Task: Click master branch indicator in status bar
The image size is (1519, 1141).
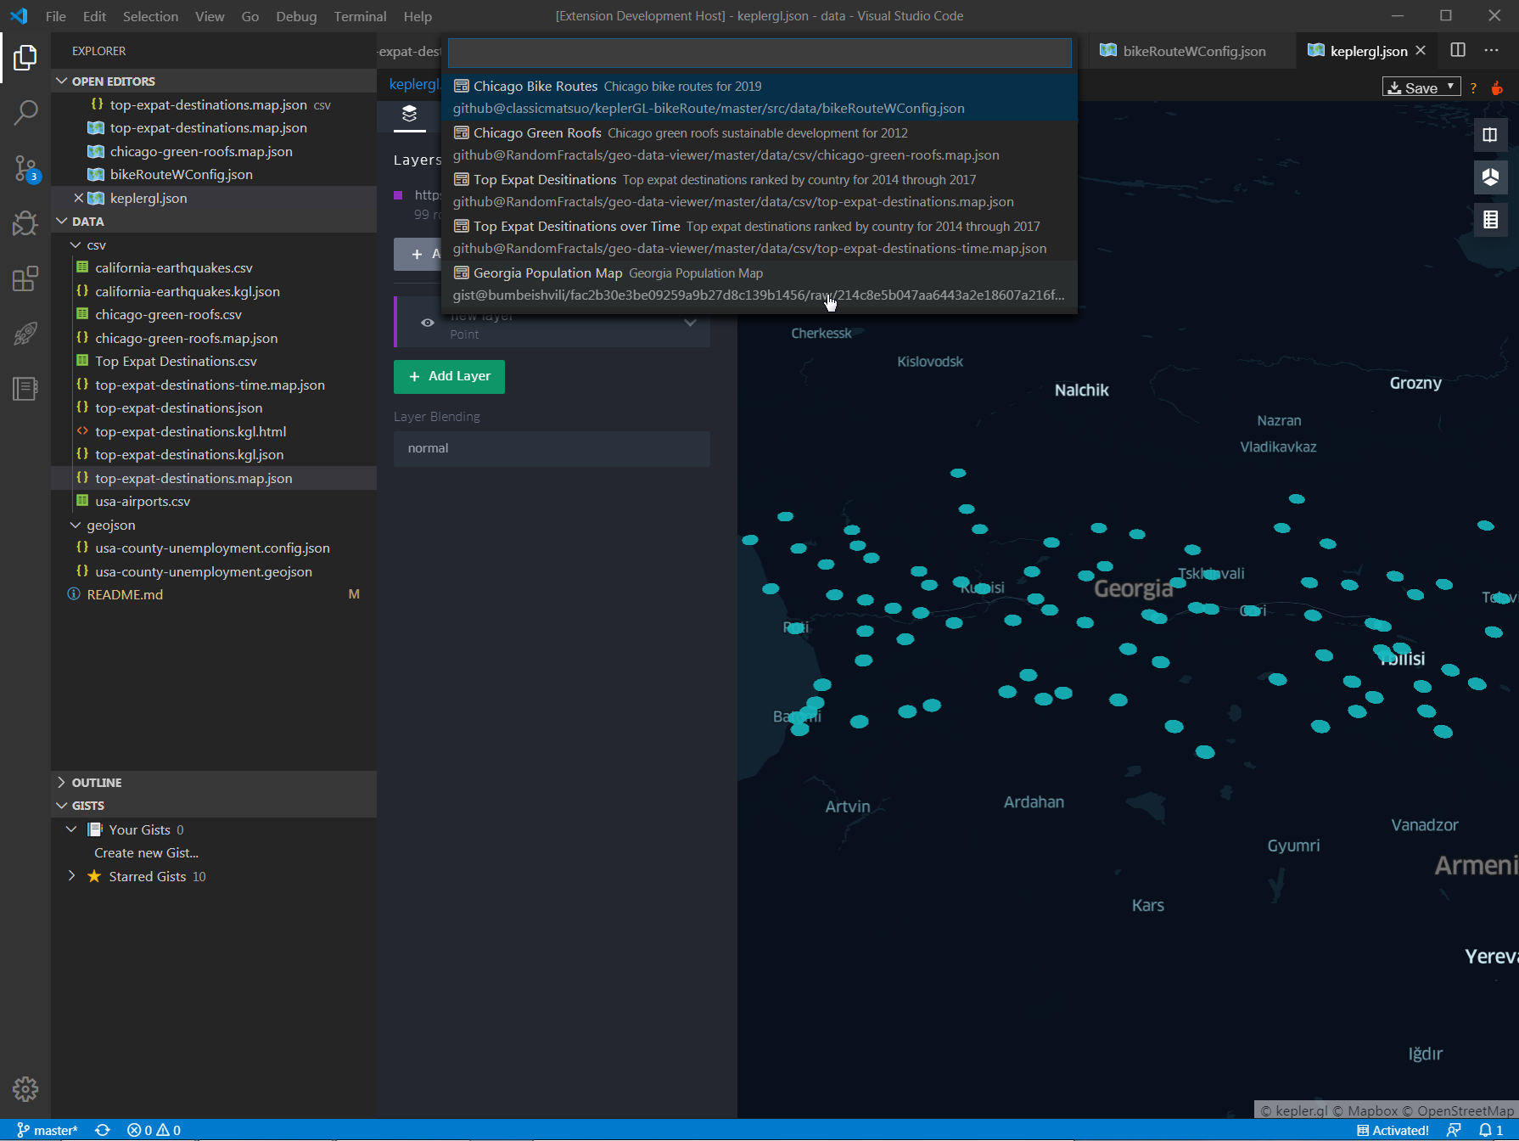Action: 48,1130
